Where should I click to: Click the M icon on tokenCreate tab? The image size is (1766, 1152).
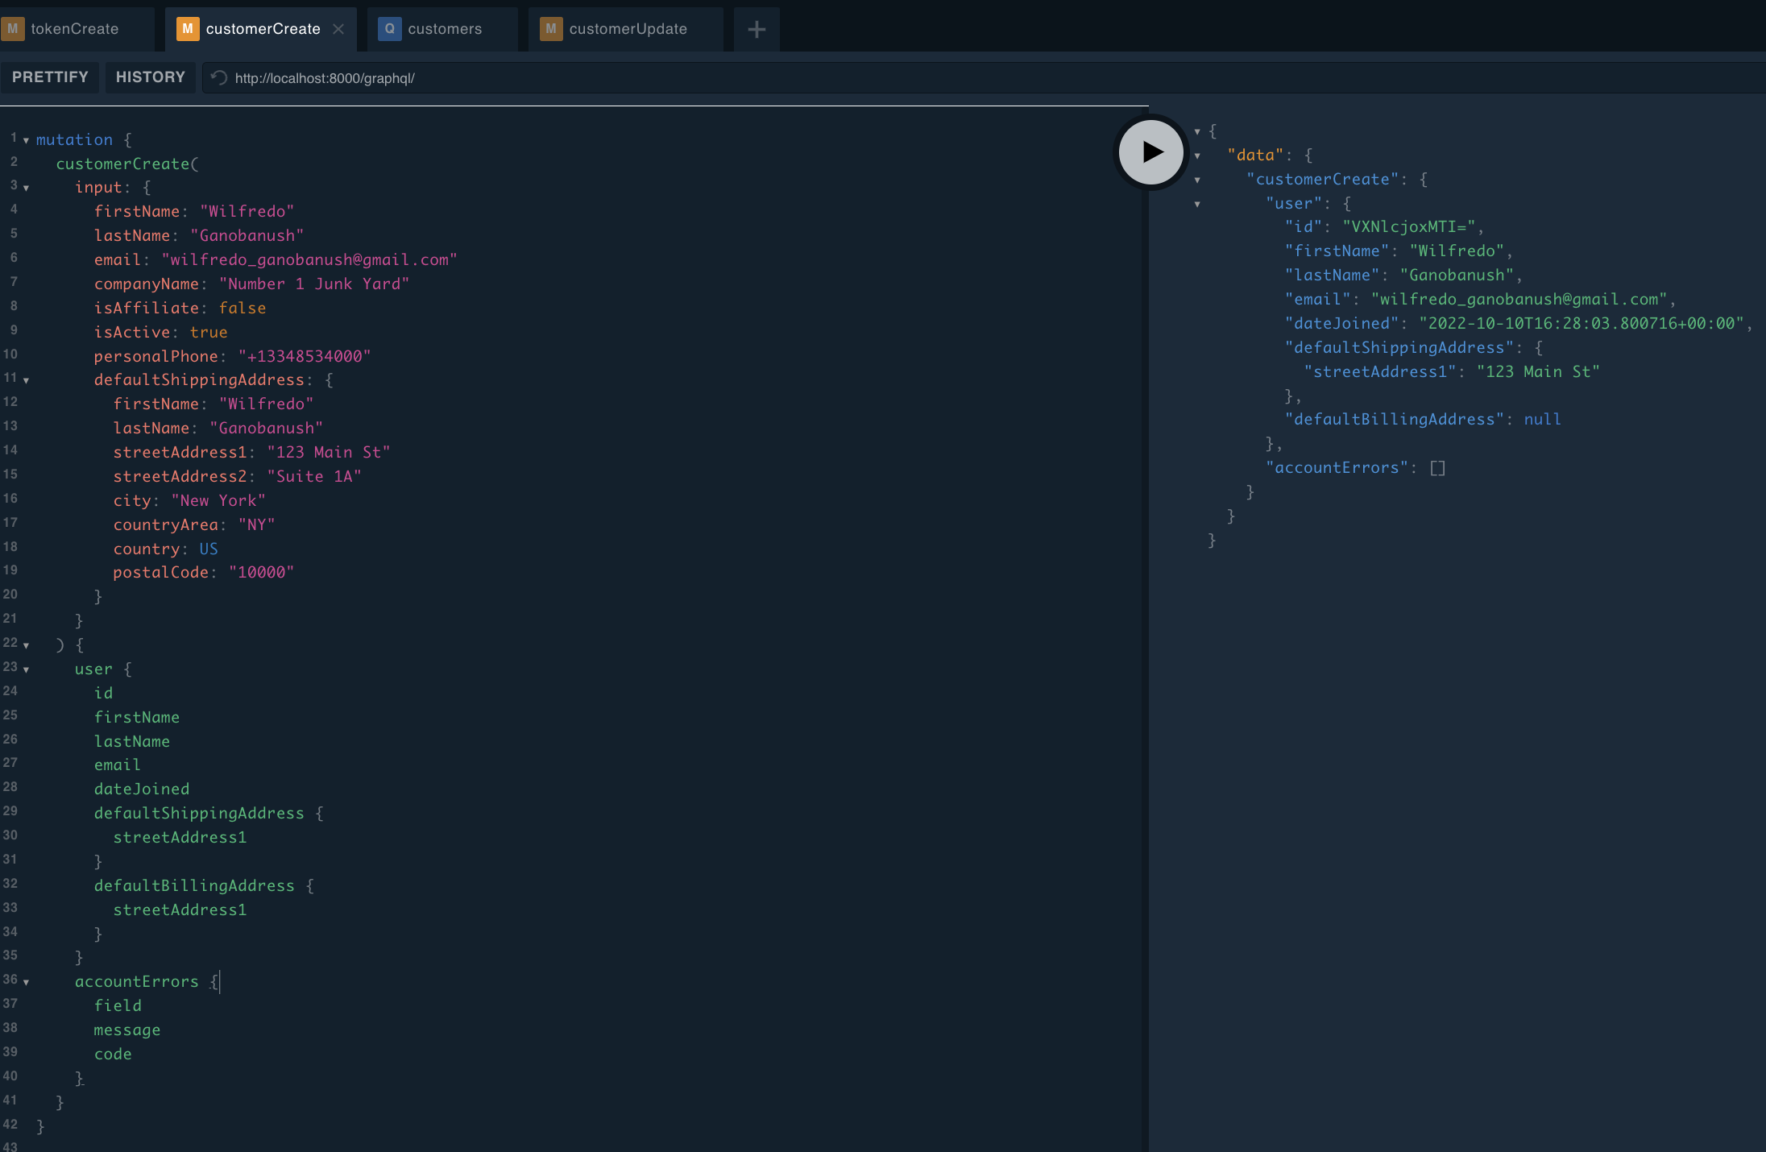tap(13, 29)
